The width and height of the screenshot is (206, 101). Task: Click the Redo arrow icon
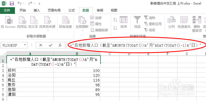[x=30, y=3]
